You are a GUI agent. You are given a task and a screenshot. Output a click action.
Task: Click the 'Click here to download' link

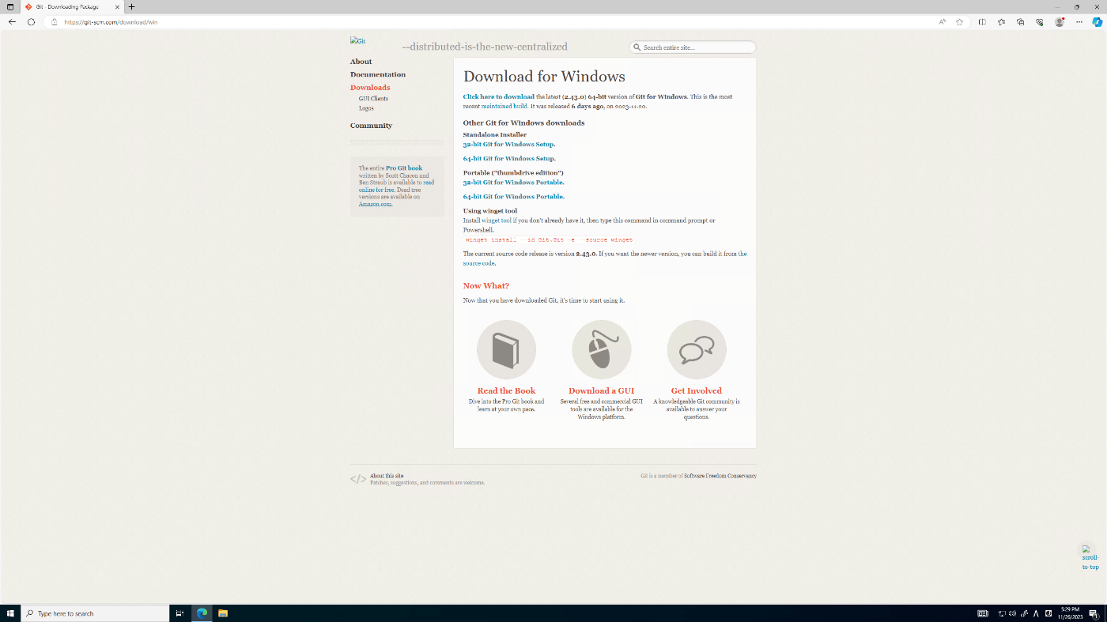pos(499,96)
